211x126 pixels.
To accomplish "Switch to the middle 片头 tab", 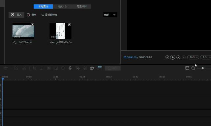I will 62,7.
